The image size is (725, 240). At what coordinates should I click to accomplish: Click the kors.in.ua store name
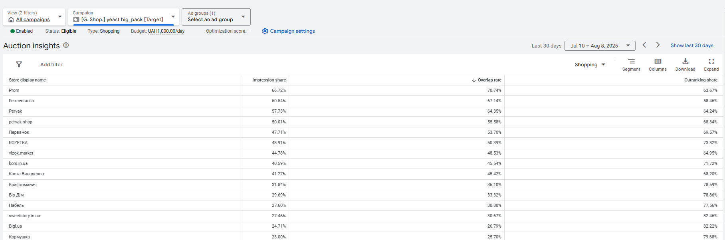(x=18, y=164)
